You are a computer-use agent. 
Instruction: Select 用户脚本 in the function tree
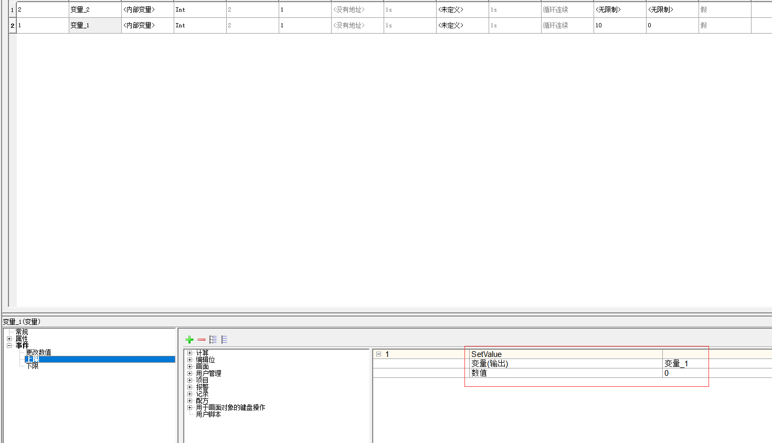click(208, 415)
